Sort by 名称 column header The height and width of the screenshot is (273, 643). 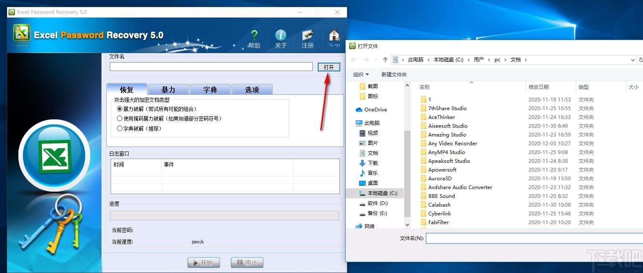coord(425,87)
